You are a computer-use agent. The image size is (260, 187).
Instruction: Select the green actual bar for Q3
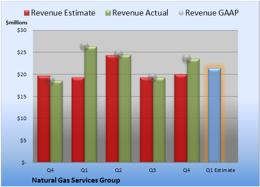point(159,120)
